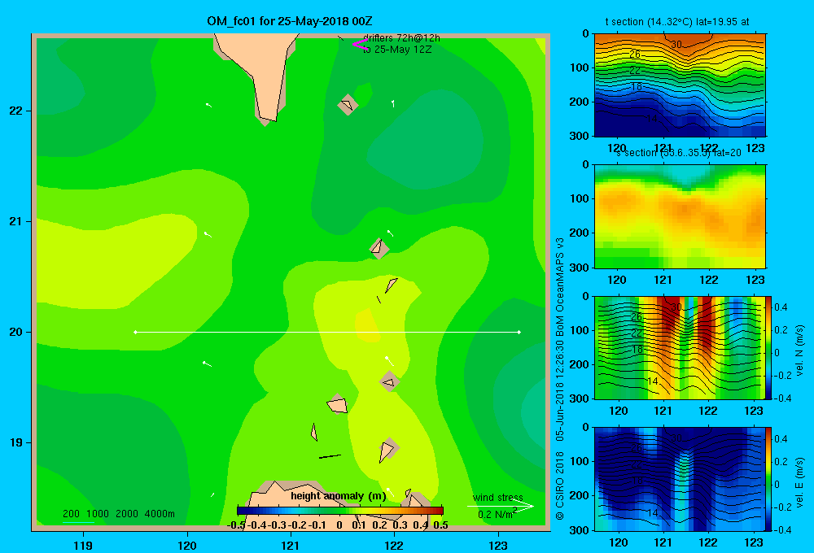This screenshot has width=814, height=553.
Task: Click the 'to 25-May 12Z' label
Action: tap(397, 50)
